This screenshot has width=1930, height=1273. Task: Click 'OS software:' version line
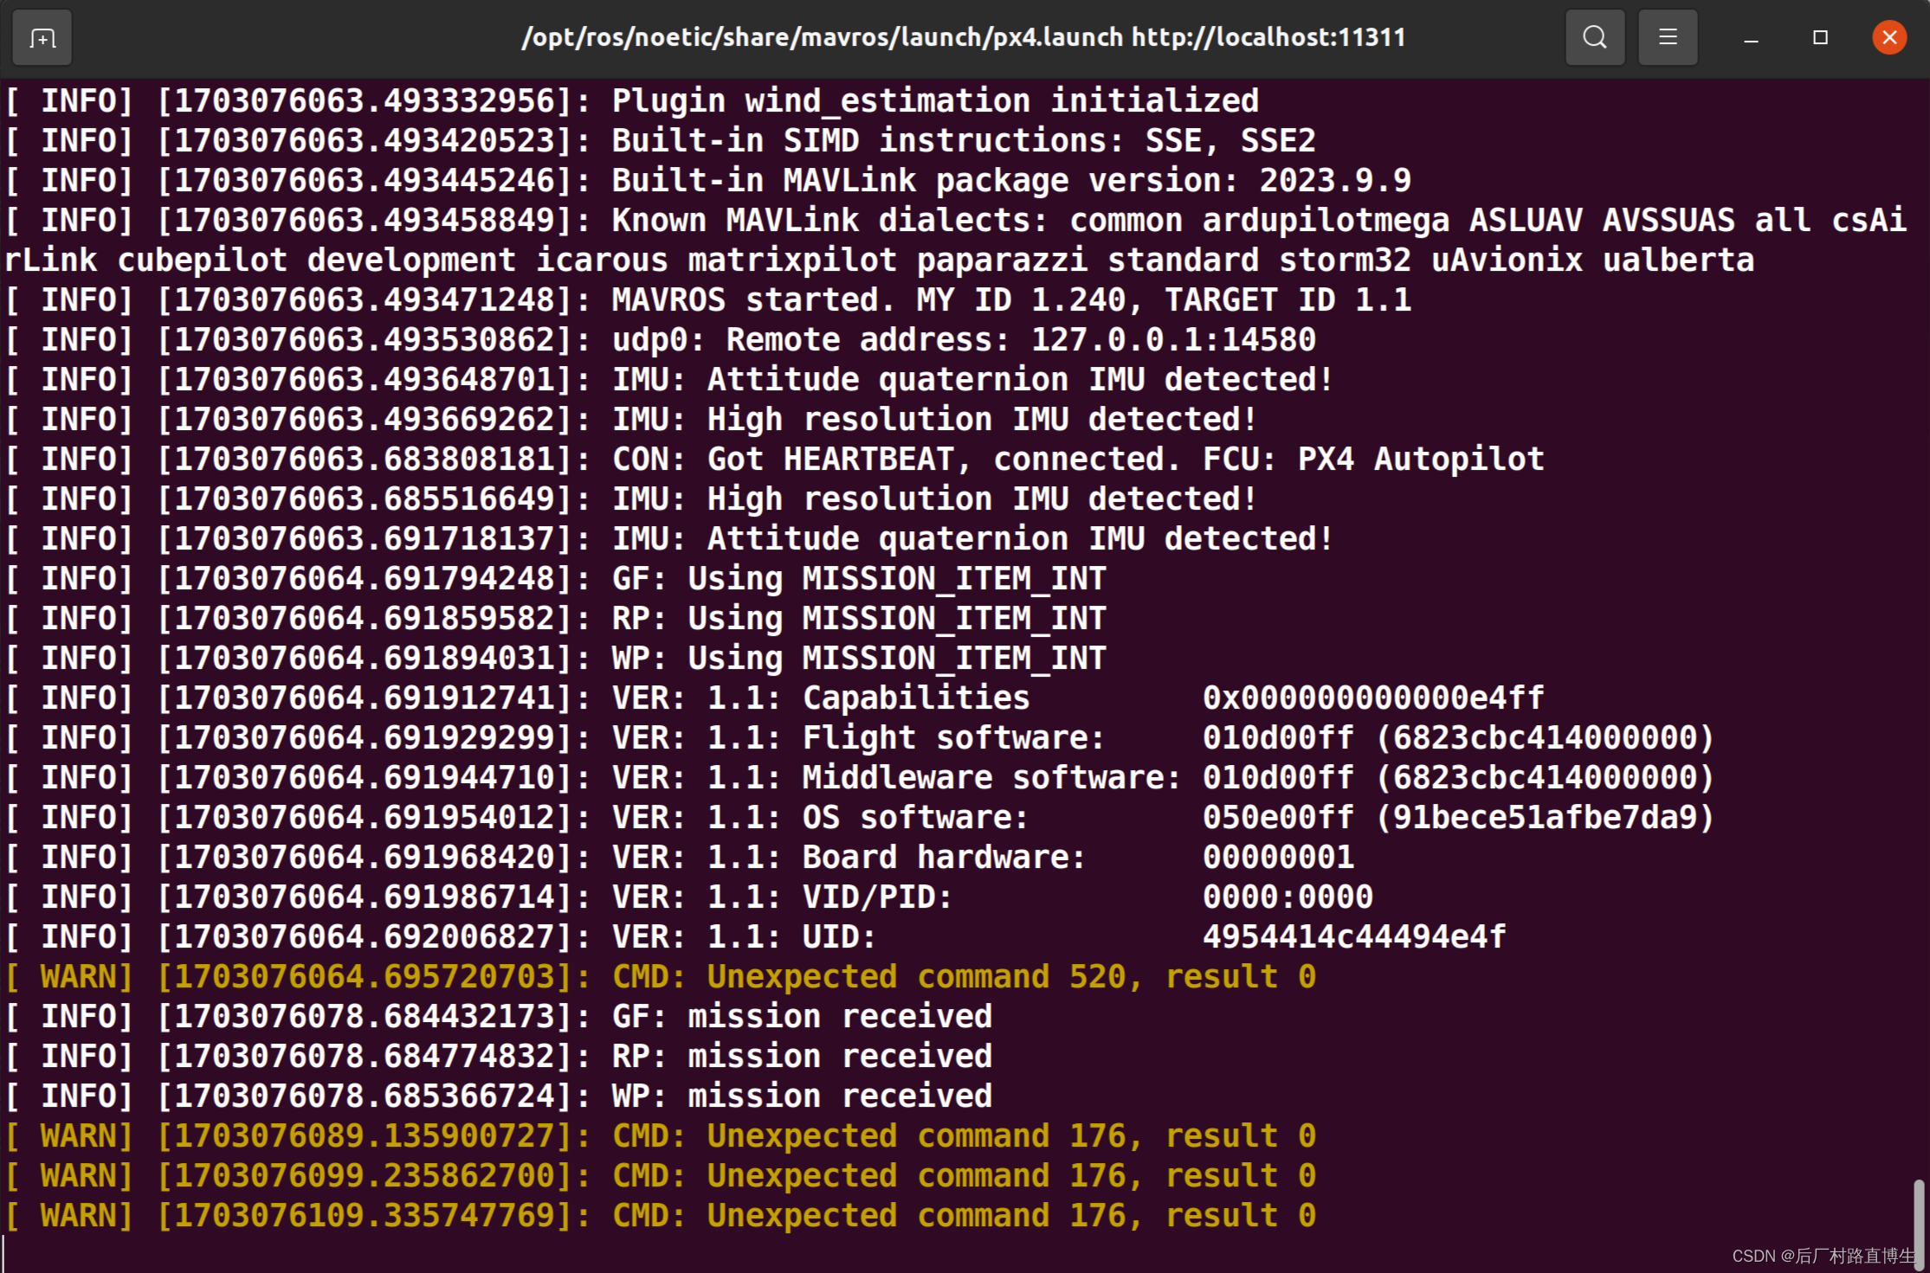click(861, 818)
